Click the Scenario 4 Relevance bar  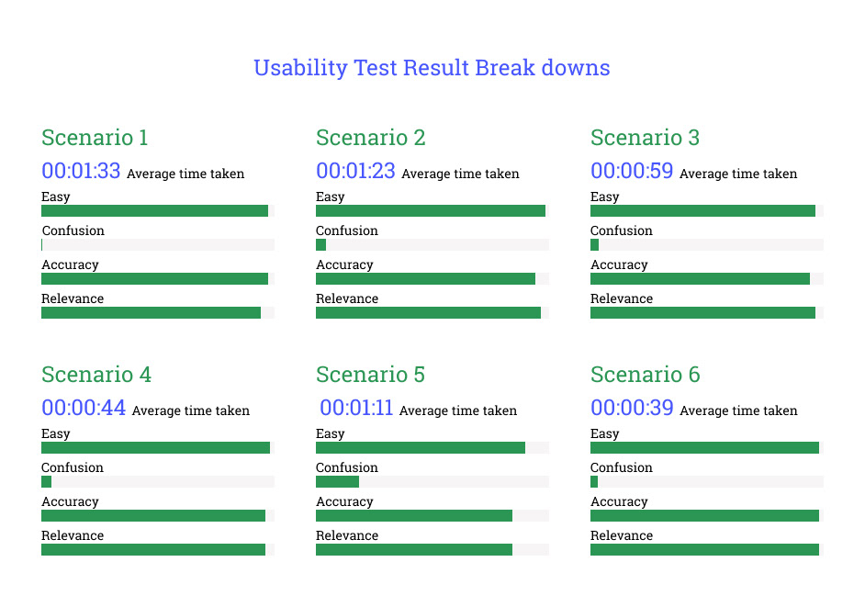click(158, 550)
